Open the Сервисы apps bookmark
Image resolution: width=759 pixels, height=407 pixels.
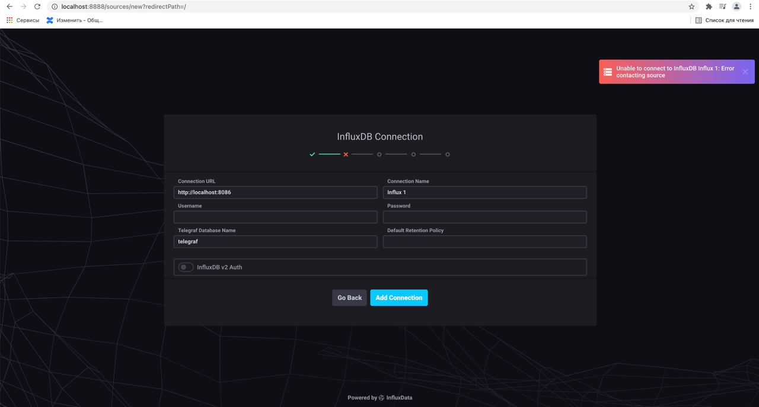(23, 20)
